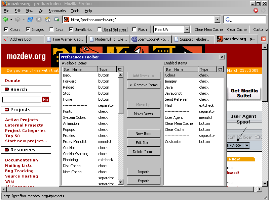This screenshot has height=200, width=269.
Task: Enable the Java checkbox
Action: (x=51, y=30)
